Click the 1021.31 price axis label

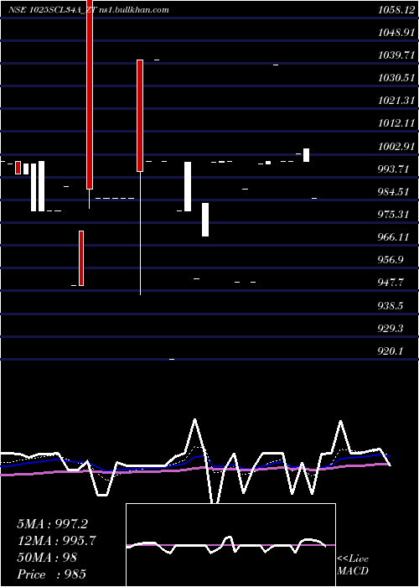[x=396, y=101]
